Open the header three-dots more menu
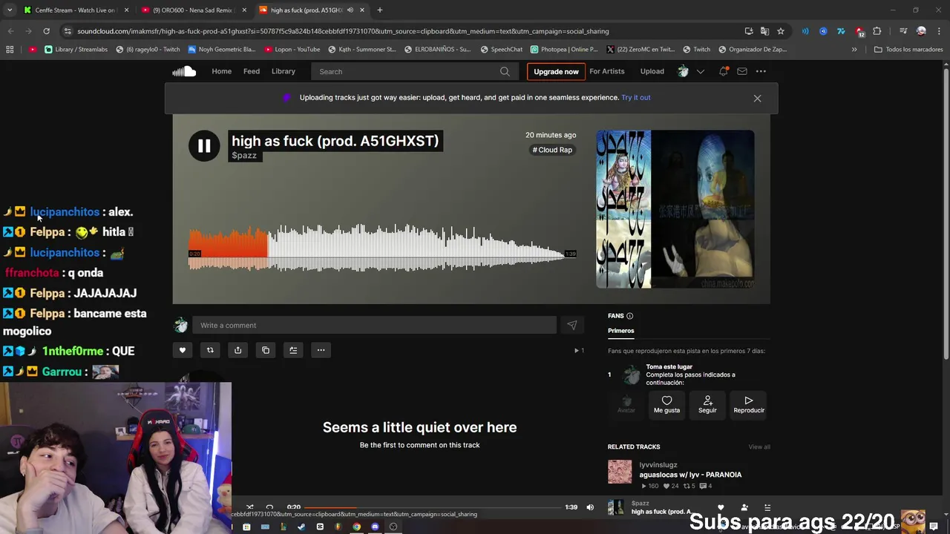This screenshot has width=950, height=534. tap(761, 71)
